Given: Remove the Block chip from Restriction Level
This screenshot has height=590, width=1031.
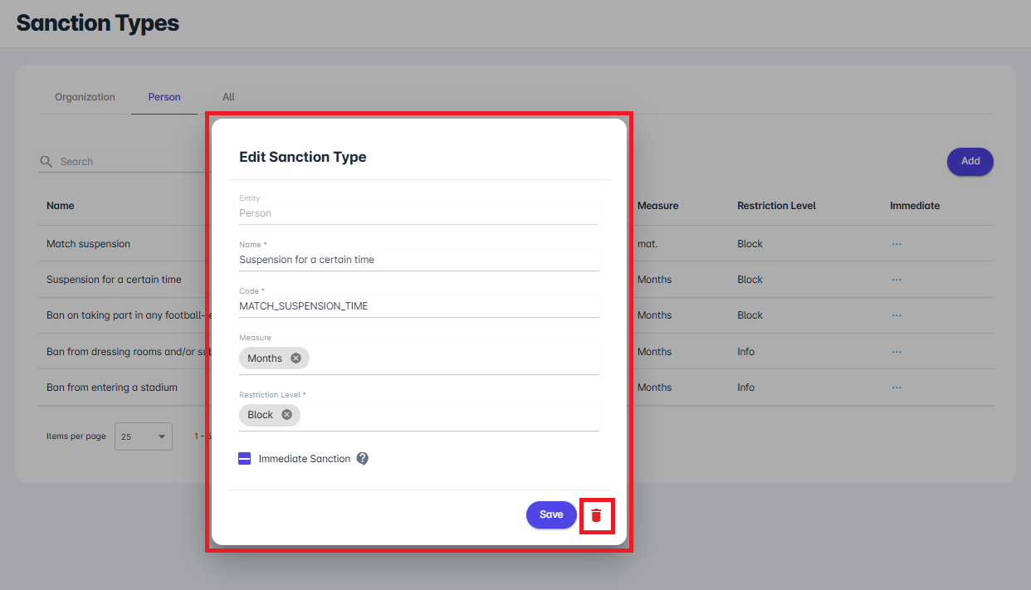Looking at the screenshot, I should pyautogui.click(x=286, y=415).
